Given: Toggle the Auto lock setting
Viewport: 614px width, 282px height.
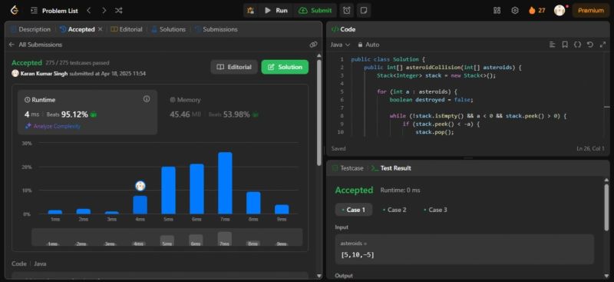Looking at the screenshot, I should point(368,45).
